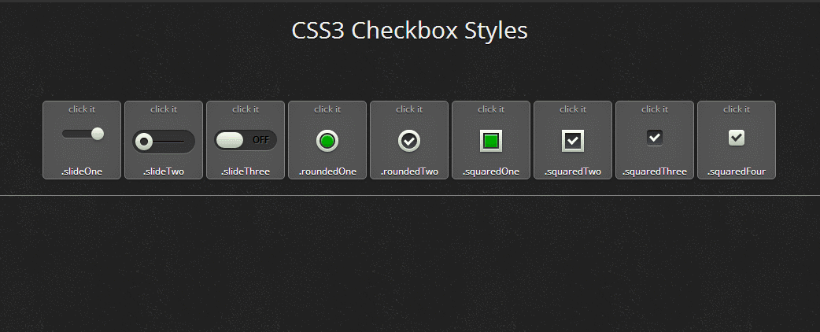Image resolution: width=820 pixels, height=332 pixels.
Task: Click the .roundedOne label
Action: [327, 171]
